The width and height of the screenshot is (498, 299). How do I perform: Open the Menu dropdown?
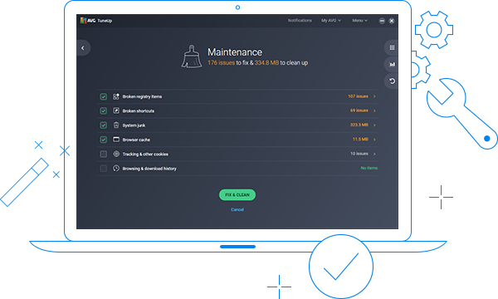click(x=359, y=20)
